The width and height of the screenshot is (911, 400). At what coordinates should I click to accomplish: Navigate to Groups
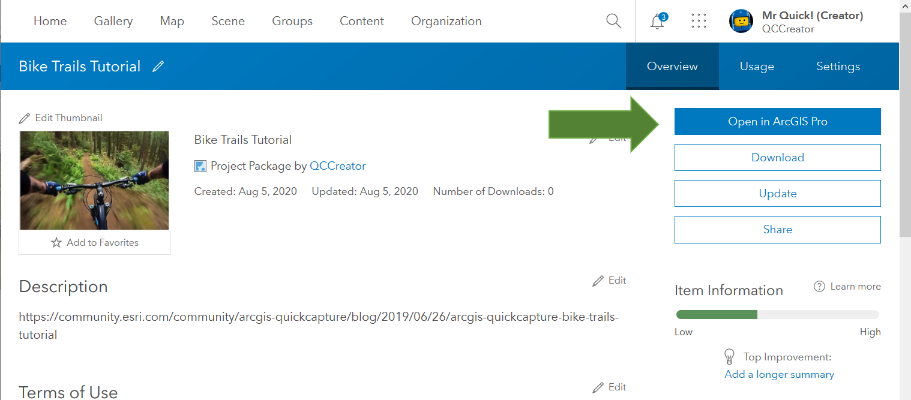pos(292,21)
